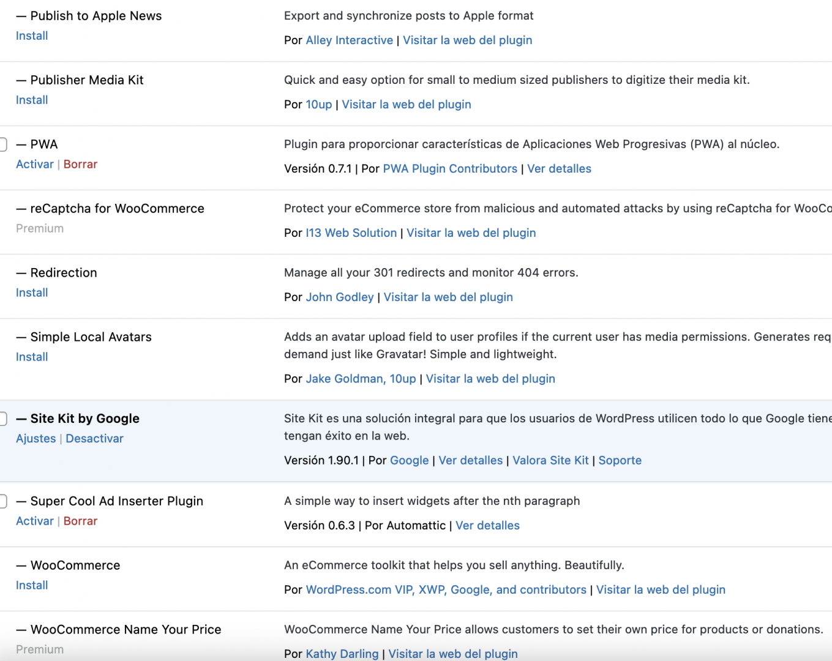This screenshot has height=661, width=832.
Task: Open I13 Web Solution author link
Action: pyautogui.click(x=351, y=233)
